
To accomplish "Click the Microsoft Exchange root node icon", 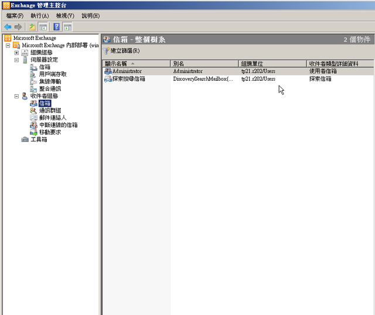I will [8, 37].
